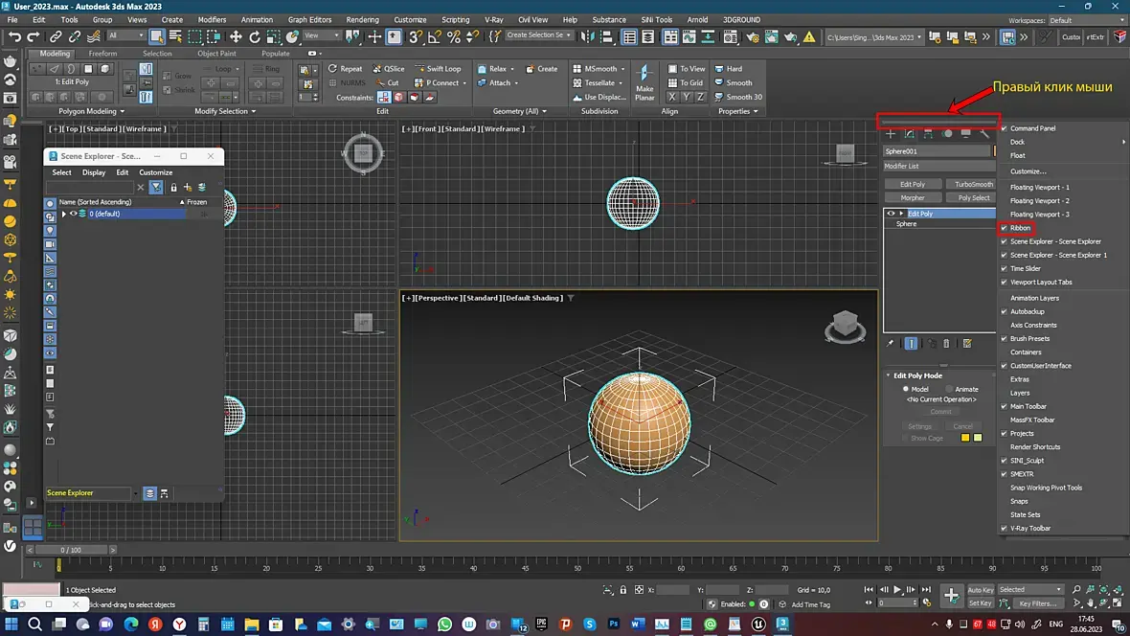Click the Poly Select button

pos(973,198)
